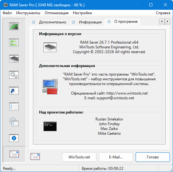173x172 pixels.
Task: Click the RAM chip icon in version info
Action: tap(50, 47)
